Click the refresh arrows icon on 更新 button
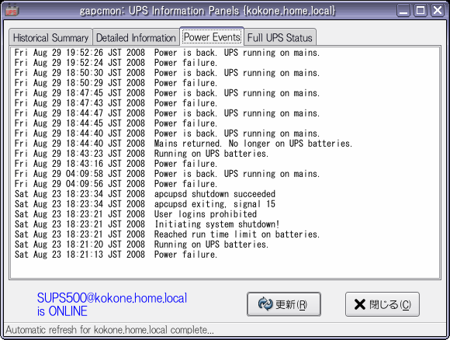The image size is (450, 340). coord(265,304)
